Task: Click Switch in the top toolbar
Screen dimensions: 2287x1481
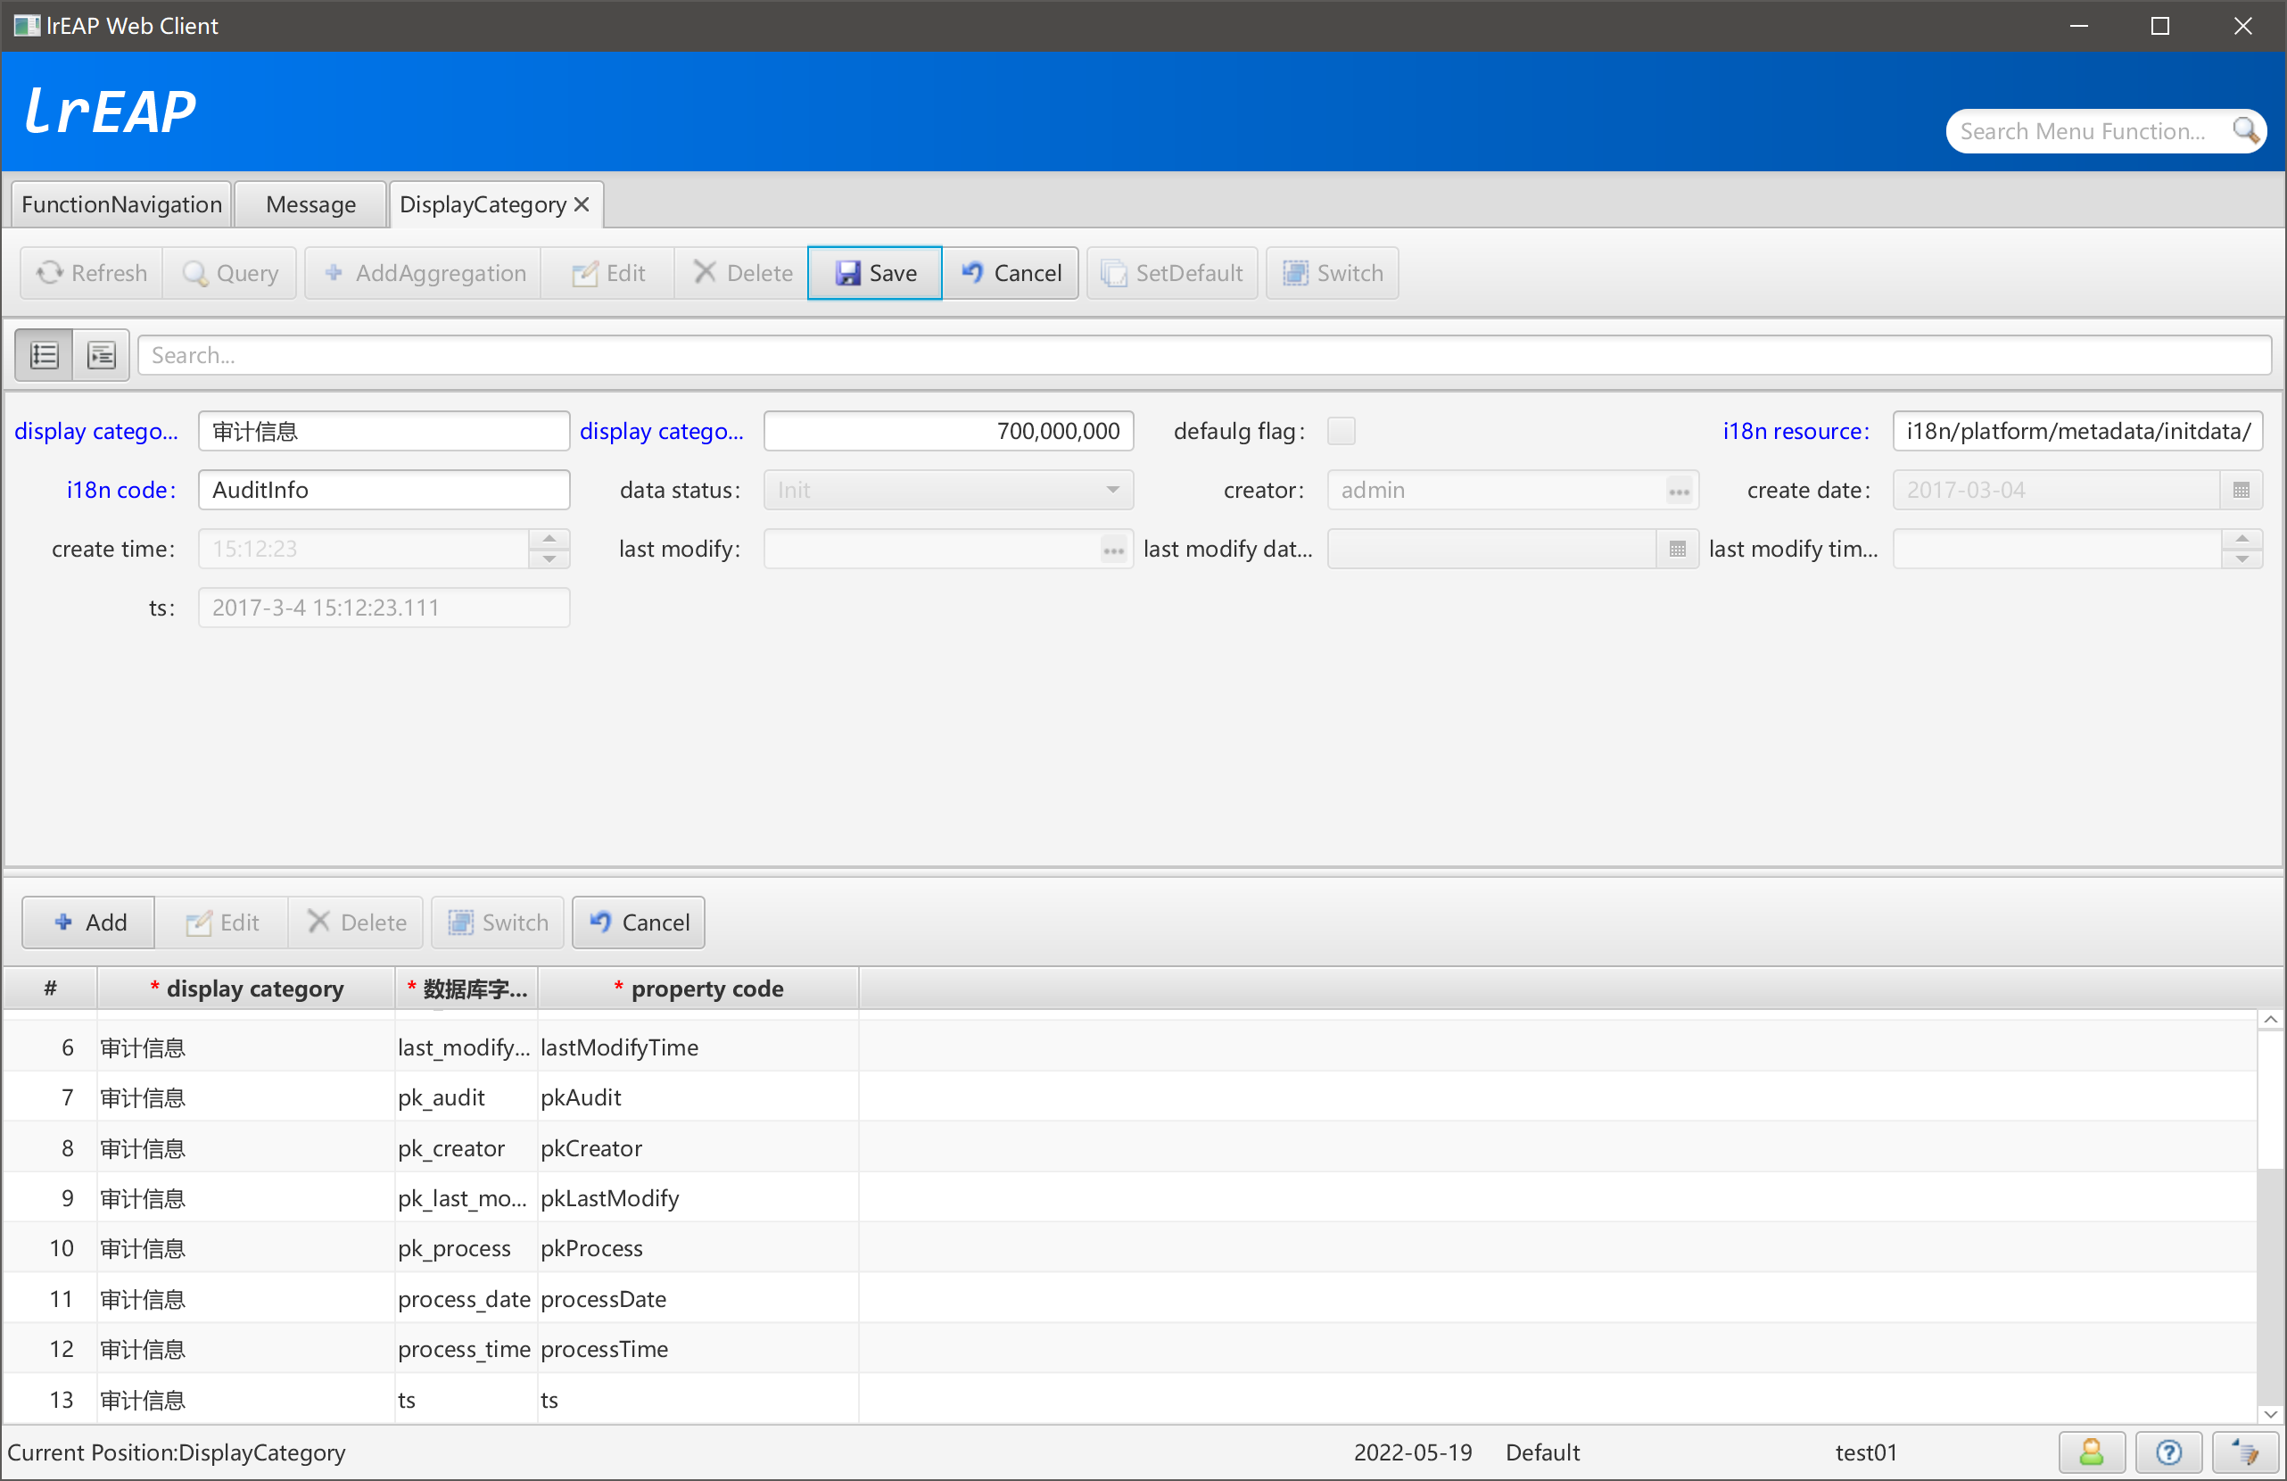Action: pos(1332,273)
